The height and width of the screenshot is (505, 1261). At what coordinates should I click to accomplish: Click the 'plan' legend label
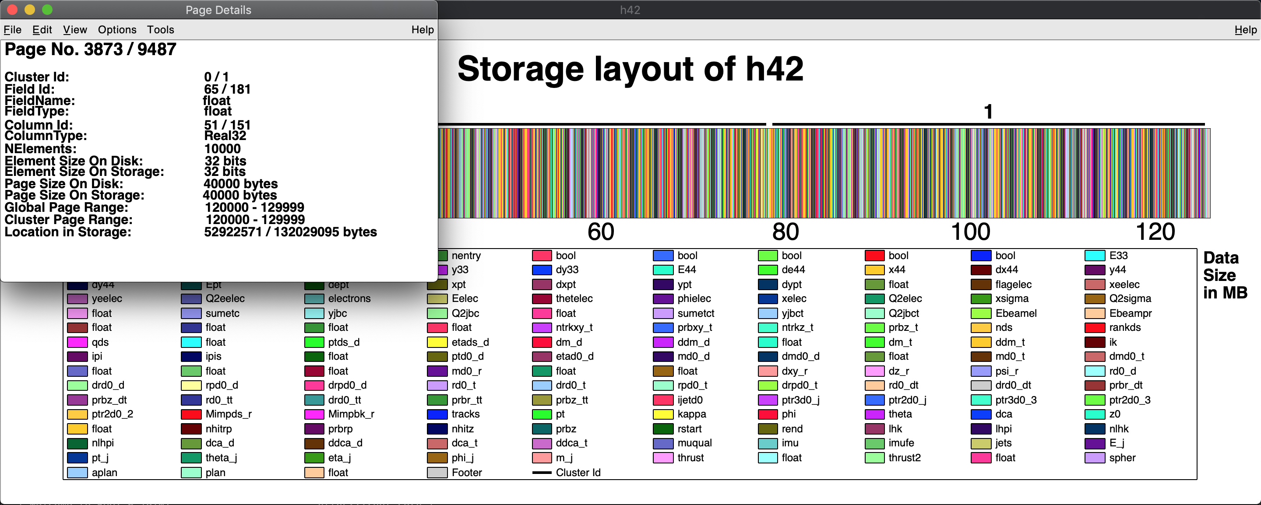pos(215,473)
